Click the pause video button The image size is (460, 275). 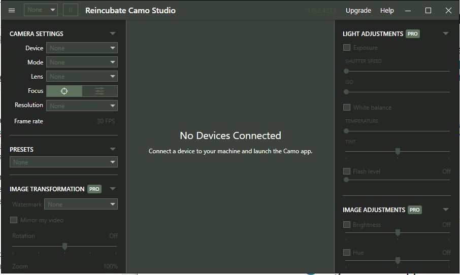(x=71, y=10)
